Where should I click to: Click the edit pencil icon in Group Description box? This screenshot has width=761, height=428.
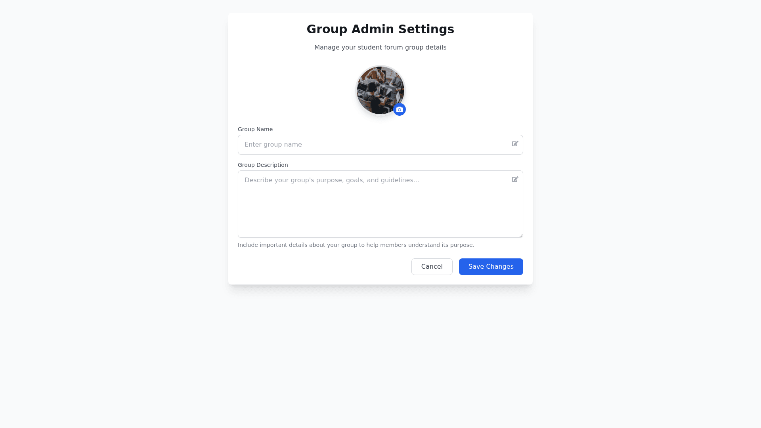(x=515, y=180)
